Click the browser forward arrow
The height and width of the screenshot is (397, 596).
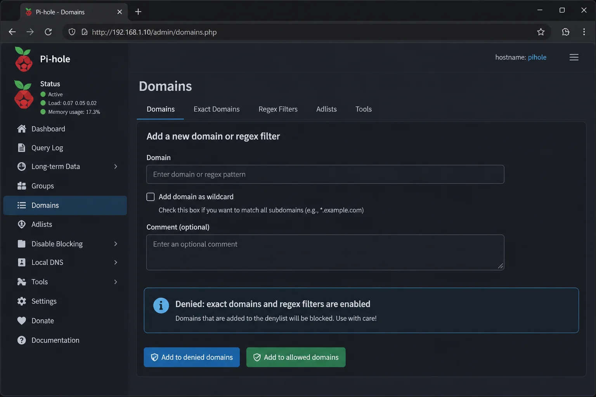click(30, 32)
